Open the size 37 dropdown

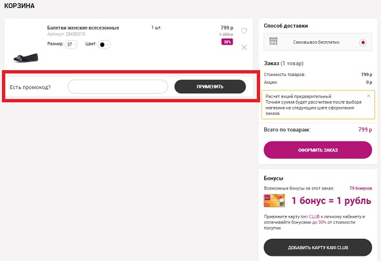[x=71, y=45]
